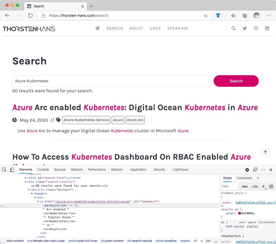Bookmark page with the star icon

pyautogui.click(x=205, y=16)
